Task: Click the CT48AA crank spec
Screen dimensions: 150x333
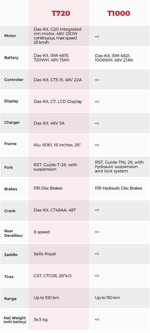Action: pyautogui.click(x=55, y=210)
